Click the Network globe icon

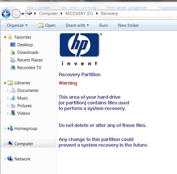point(10,159)
